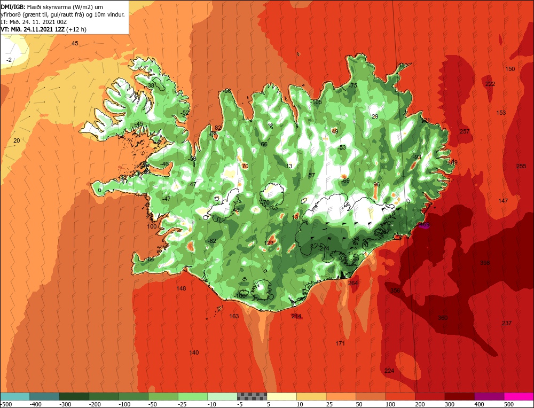Click the crimson legend swatch between 200 and 300
Screen dimensions: 534x408
(430, 396)
